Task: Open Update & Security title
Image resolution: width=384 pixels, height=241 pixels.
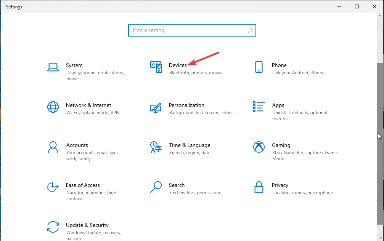Action: [87, 225]
